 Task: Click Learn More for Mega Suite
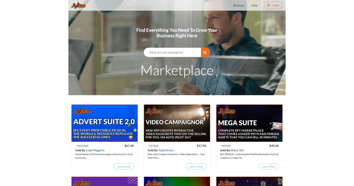coord(269,167)
